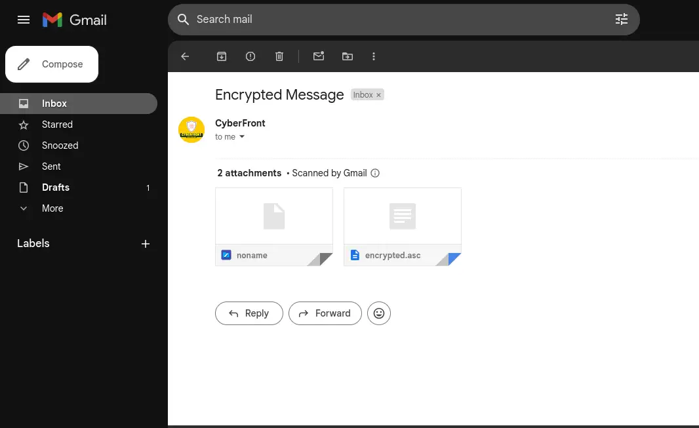
Task: Create a new label with plus icon
Action: 146,244
